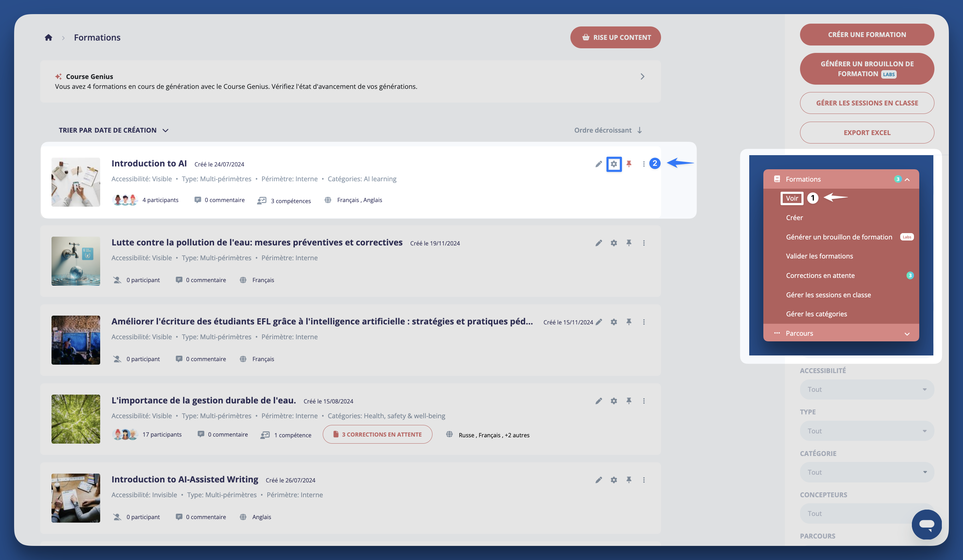This screenshot has width=963, height=560.
Task: Click the Créer une formation button
Action: coord(867,35)
